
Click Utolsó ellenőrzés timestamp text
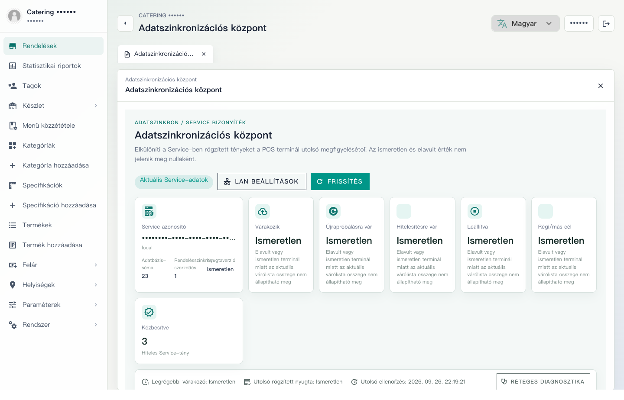click(413, 382)
